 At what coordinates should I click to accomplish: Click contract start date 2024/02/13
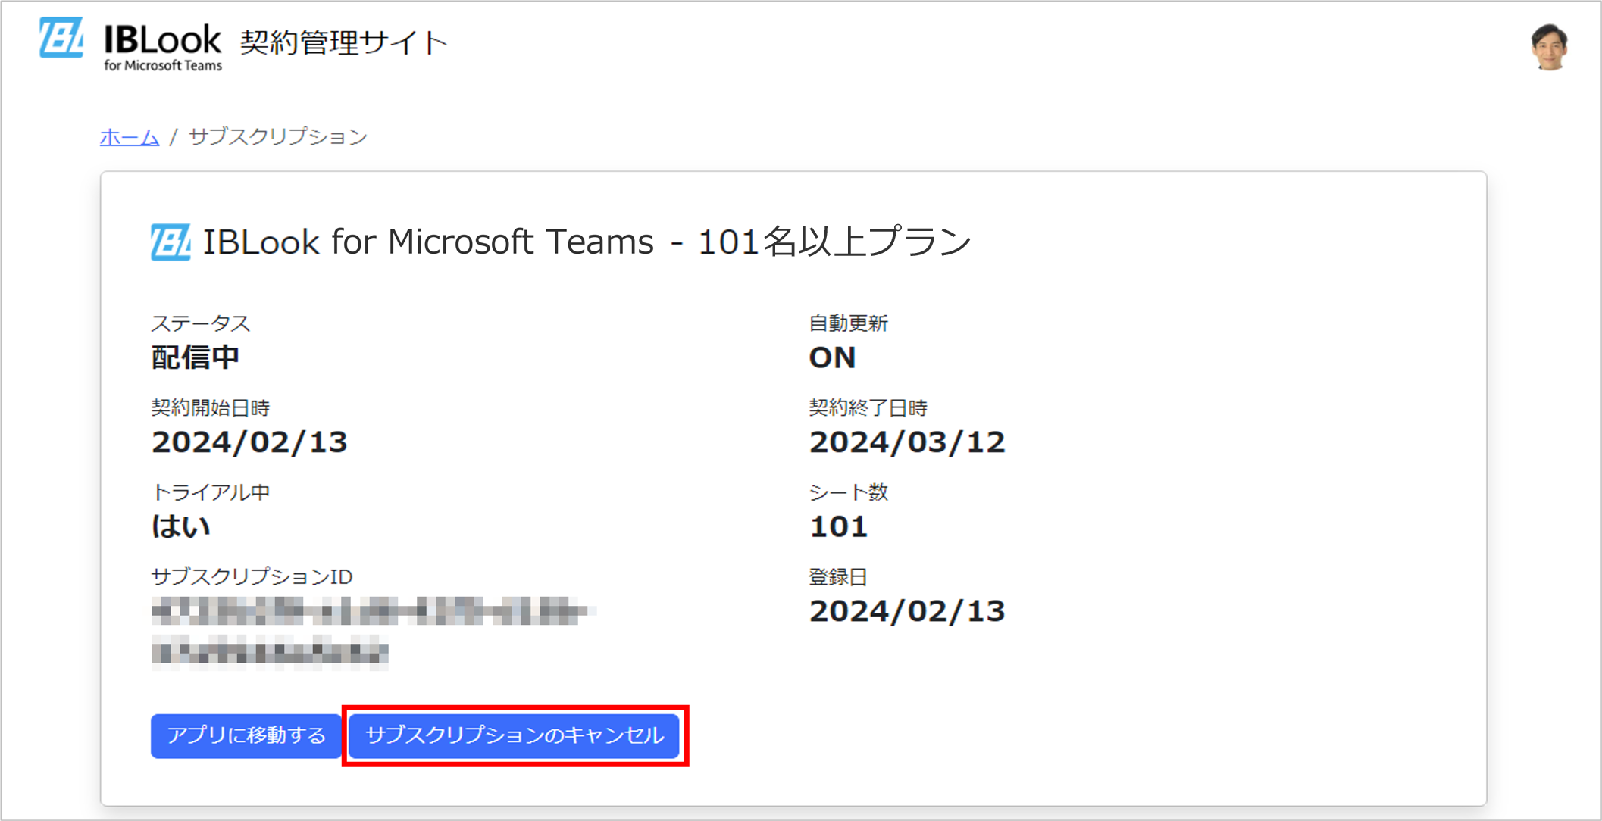[249, 442]
